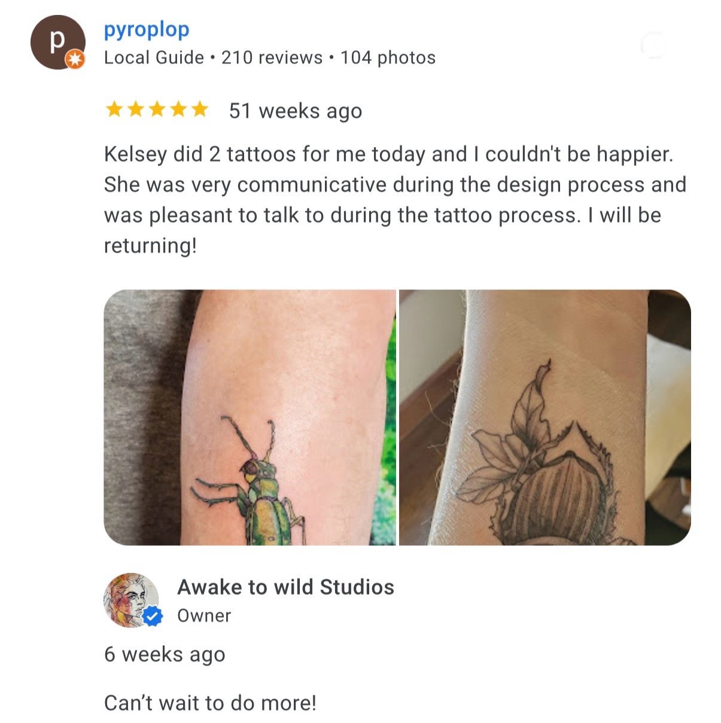Click the first yellow rating star
Screen dimensions: 721x723
114,109
